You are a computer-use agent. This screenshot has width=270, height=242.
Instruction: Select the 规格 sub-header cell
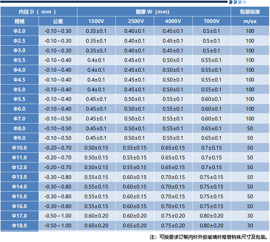point(19,21)
